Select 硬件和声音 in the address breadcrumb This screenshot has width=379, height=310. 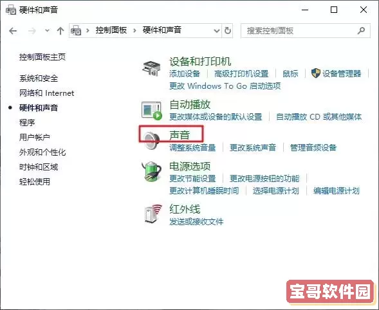(x=162, y=30)
